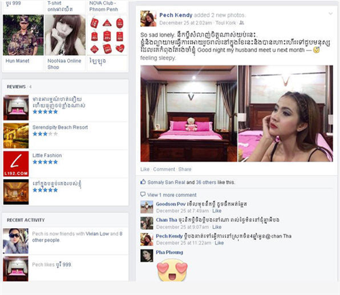Expand View 1 more comment
This screenshot has height=295, width=340.
pos(172,195)
